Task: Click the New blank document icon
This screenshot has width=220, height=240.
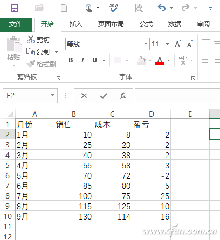Action: click(x=64, y=8)
